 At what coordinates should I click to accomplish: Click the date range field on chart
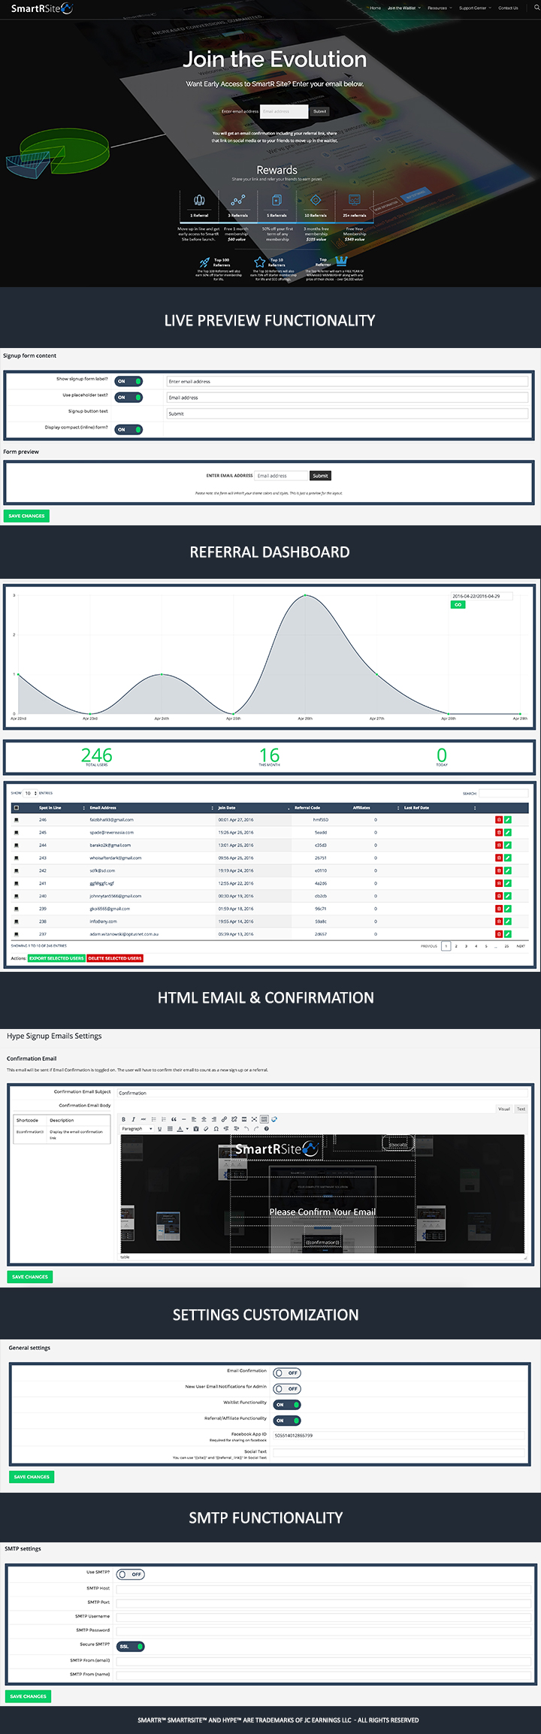tap(481, 596)
